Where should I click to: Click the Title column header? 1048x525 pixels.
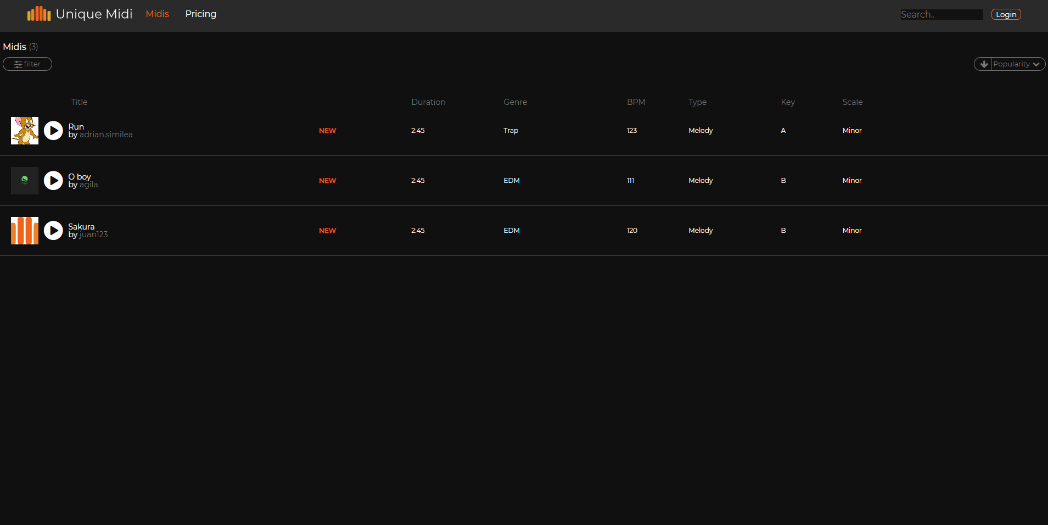tap(80, 102)
